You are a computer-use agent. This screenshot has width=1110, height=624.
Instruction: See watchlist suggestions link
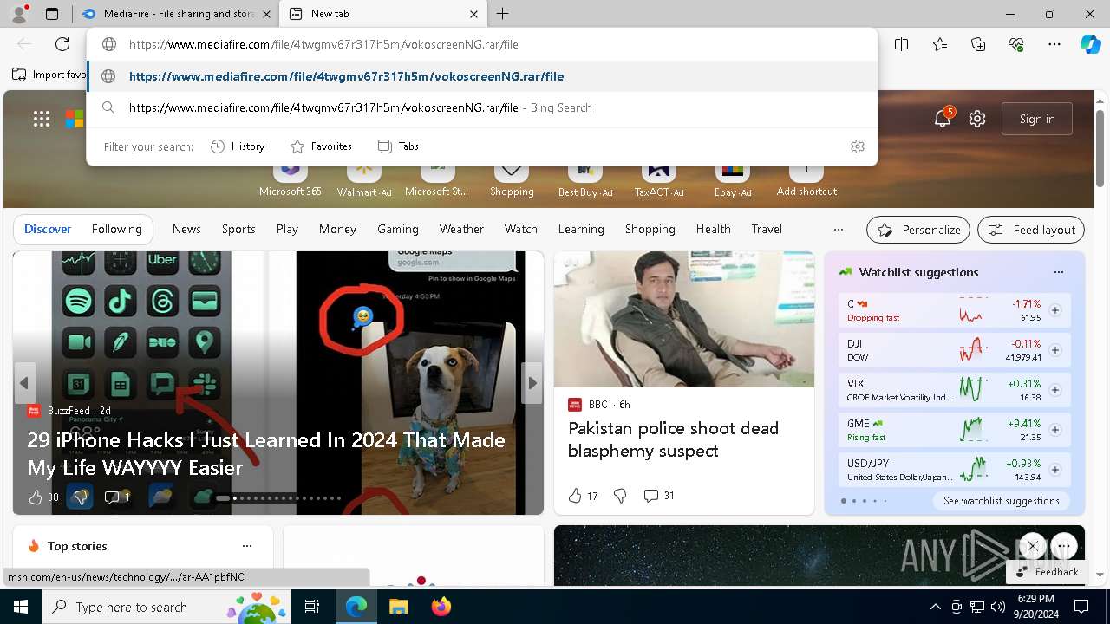point(1002,501)
